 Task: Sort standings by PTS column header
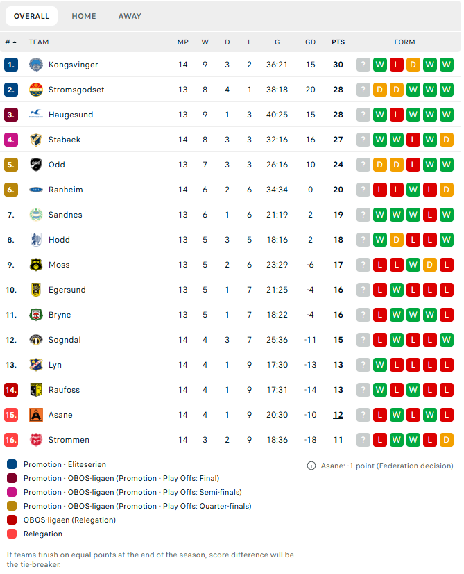pos(338,42)
